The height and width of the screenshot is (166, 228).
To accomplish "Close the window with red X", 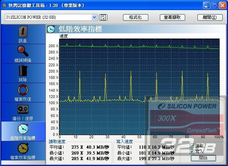I will pyautogui.click(x=223, y=6).
